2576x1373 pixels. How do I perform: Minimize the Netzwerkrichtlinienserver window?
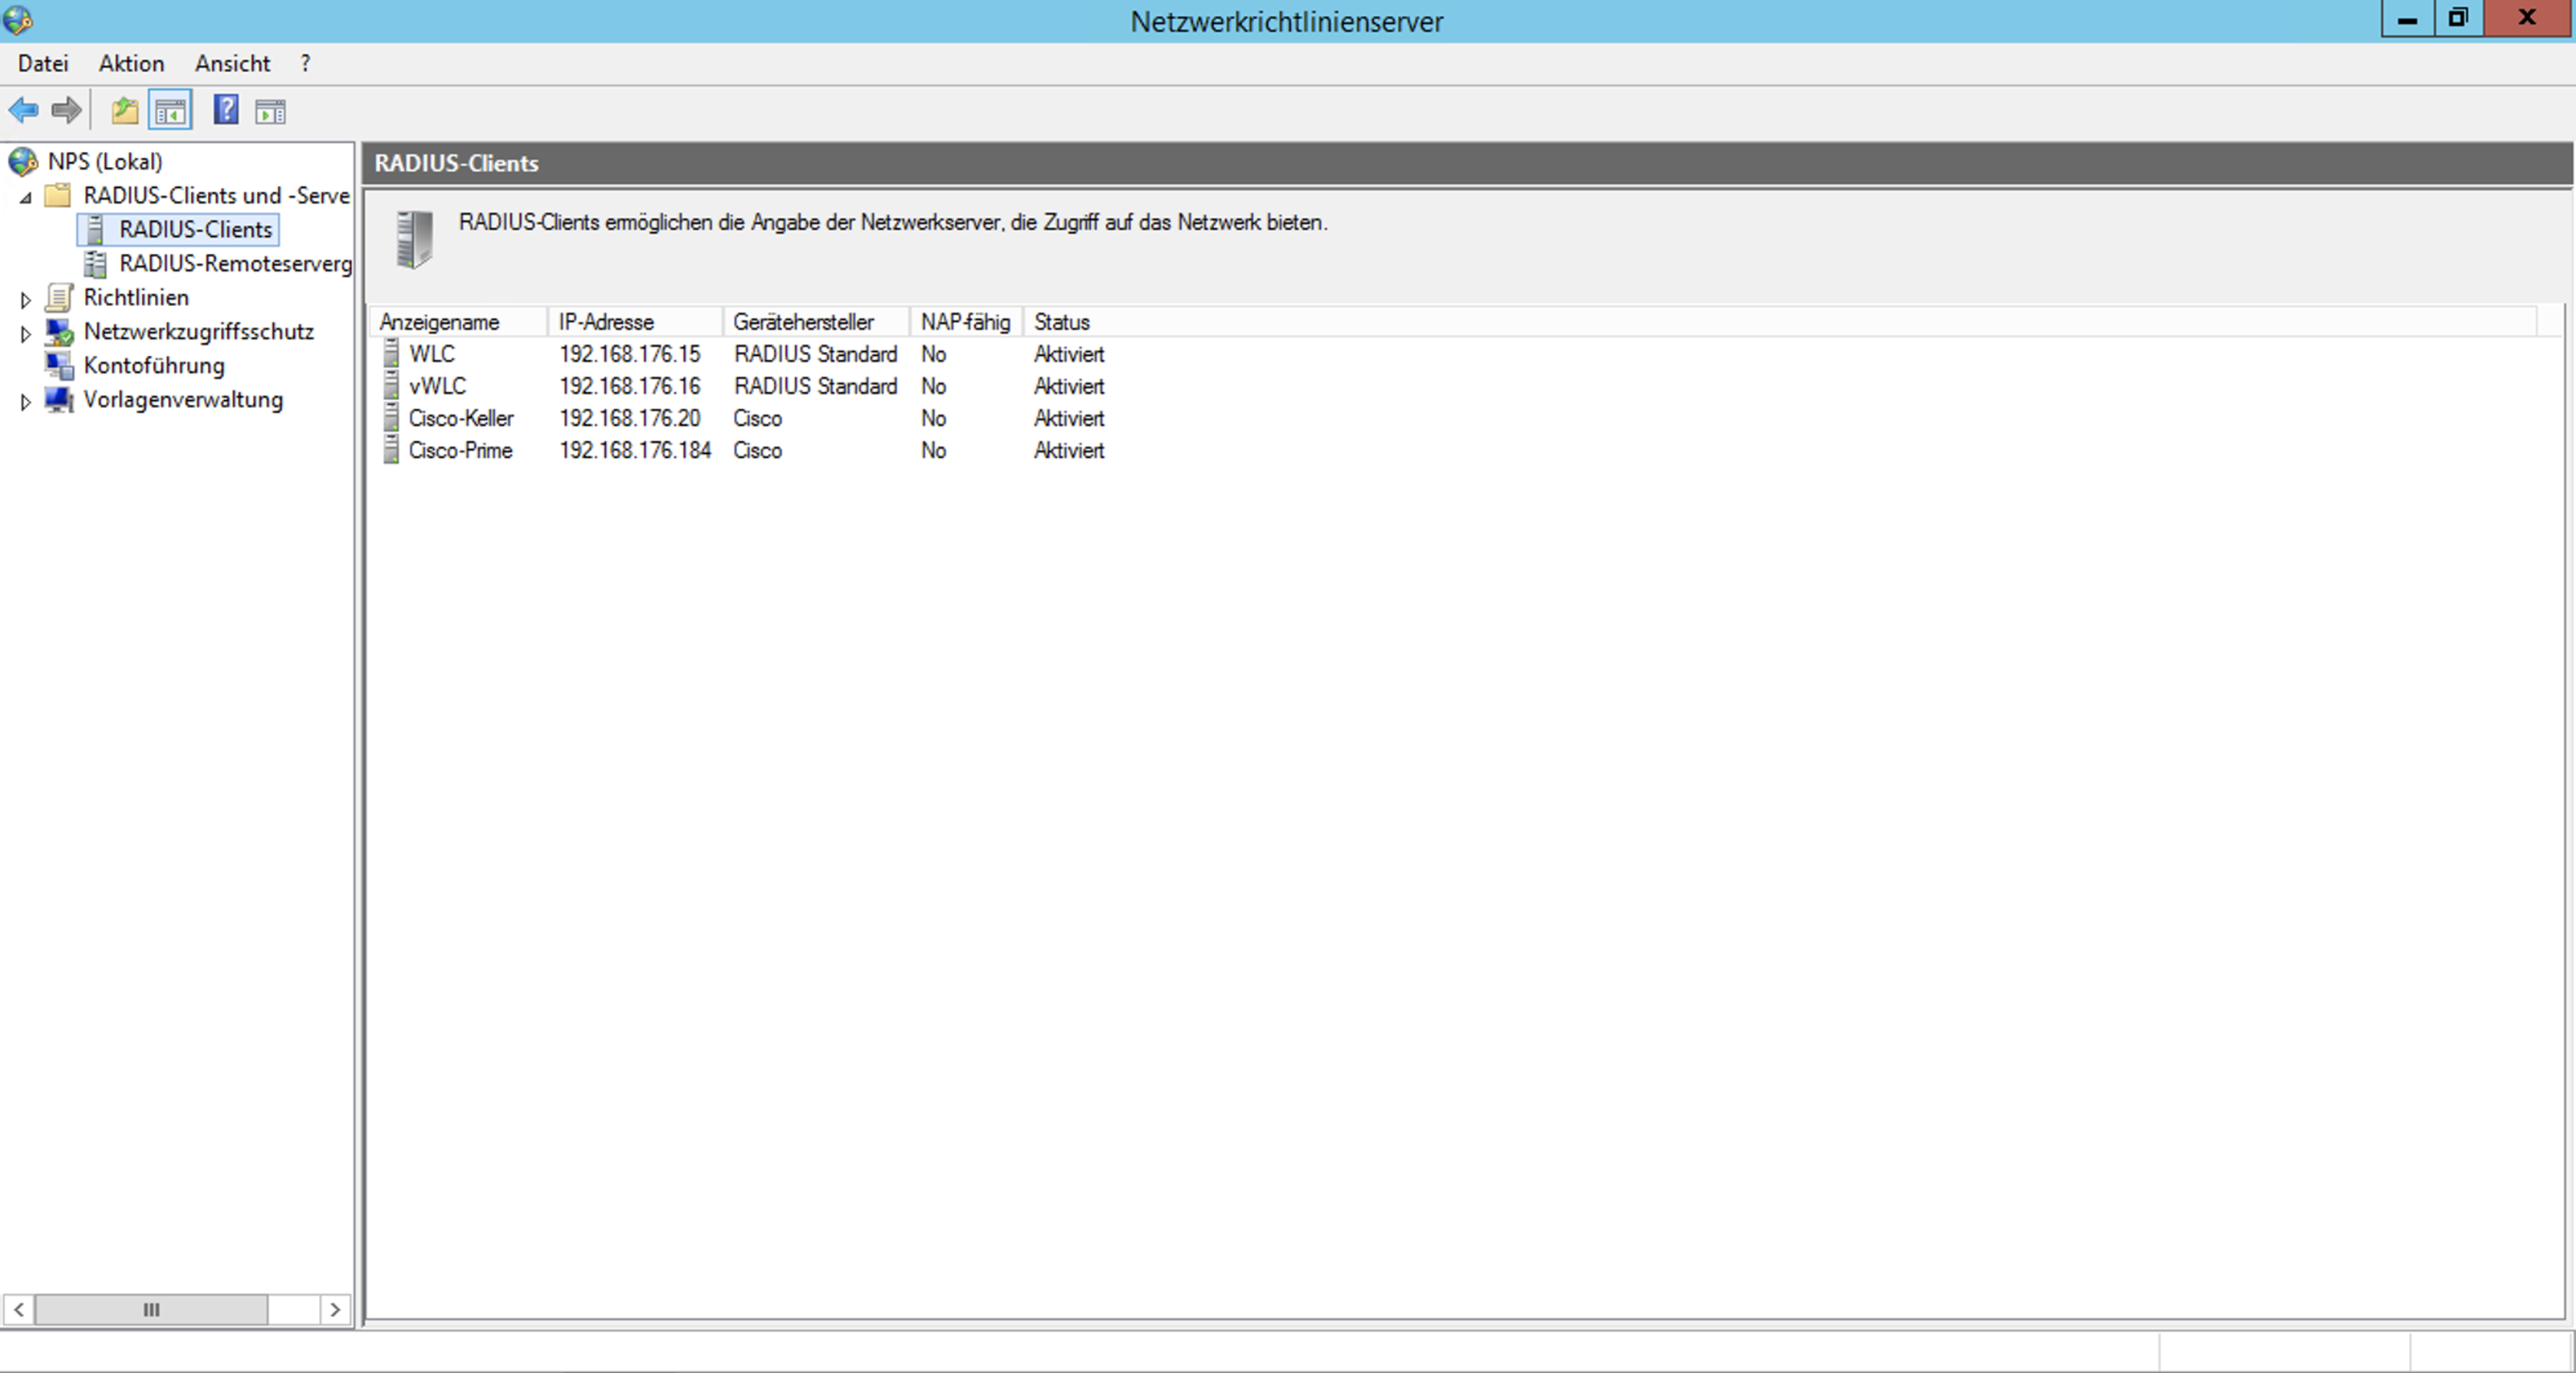coord(2407,18)
